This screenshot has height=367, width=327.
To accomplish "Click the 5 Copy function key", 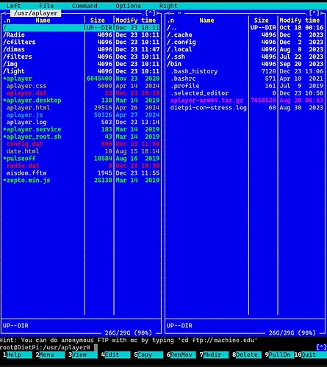I will click(148, 355).
